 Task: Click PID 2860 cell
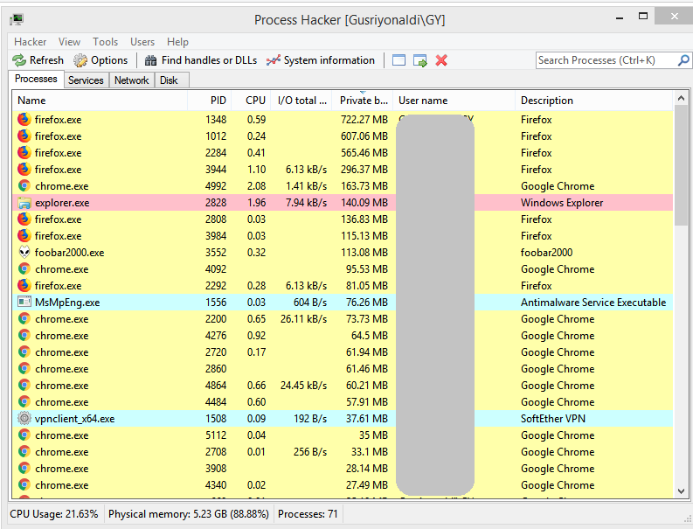216,369
